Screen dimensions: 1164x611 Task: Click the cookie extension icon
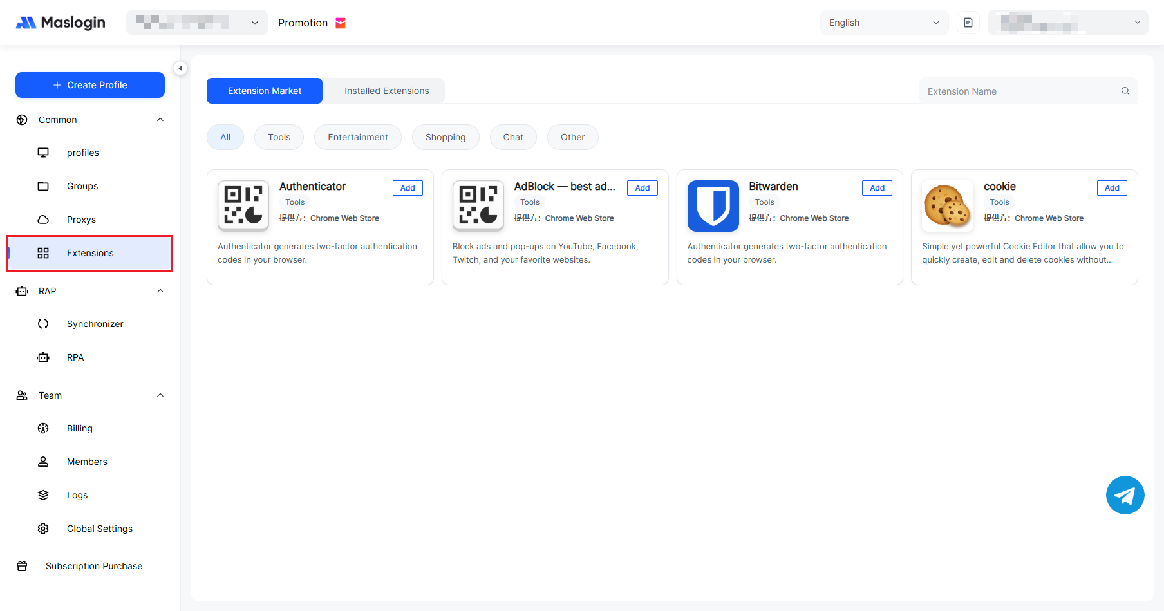(x=947, y=206)
